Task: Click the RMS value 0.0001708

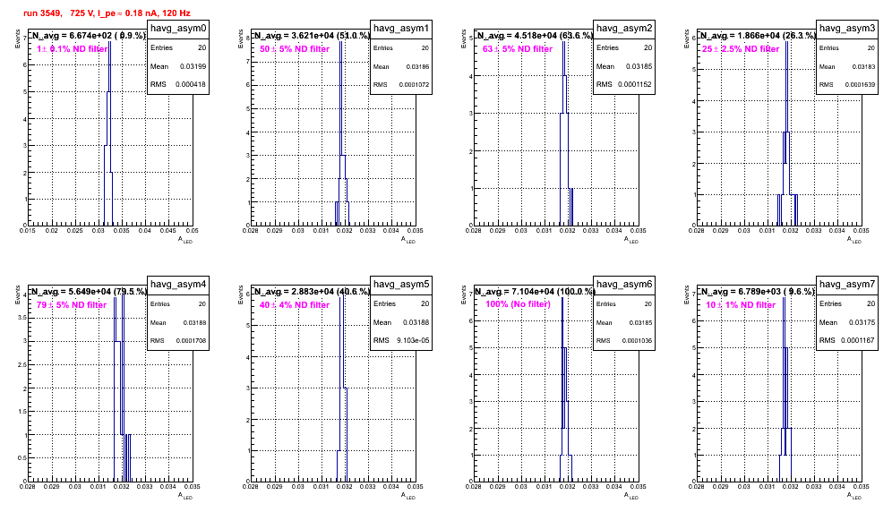Action: tap(191, 341)
